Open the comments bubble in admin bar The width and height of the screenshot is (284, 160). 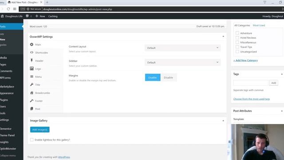(27, 16)
